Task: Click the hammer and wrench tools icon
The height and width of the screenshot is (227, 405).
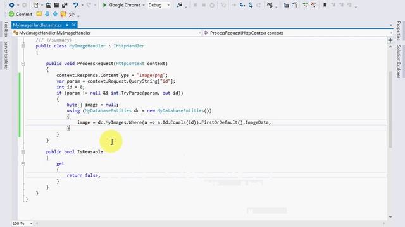Action: (72, 14)
